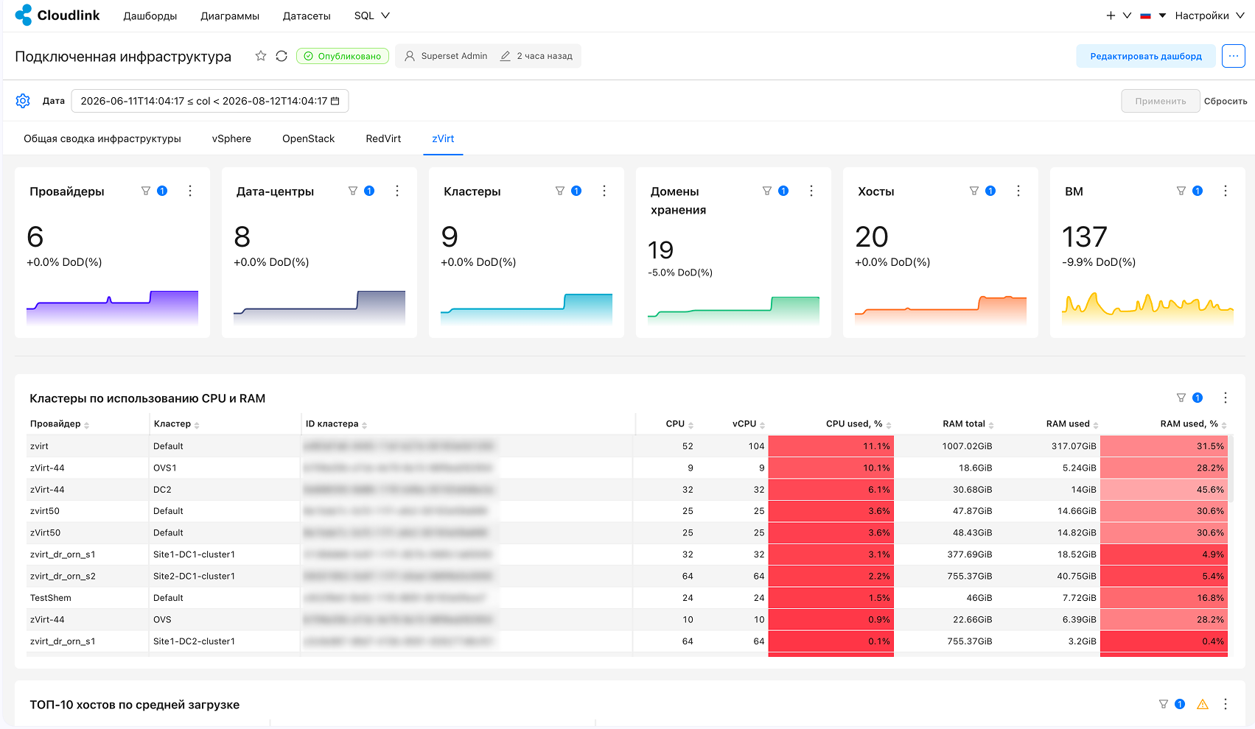Screen dimensions: 1255x729
Task: Refresh the dashboard with the circular arrow icon
Action: click(282, 56)
